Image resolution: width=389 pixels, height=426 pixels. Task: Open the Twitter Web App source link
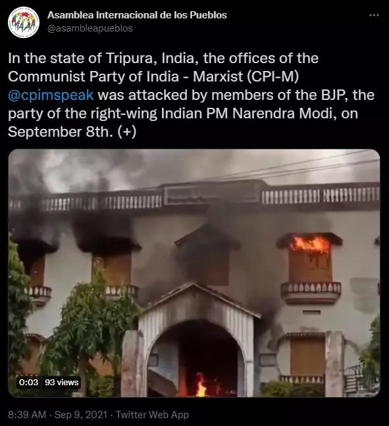pos(152,415)
